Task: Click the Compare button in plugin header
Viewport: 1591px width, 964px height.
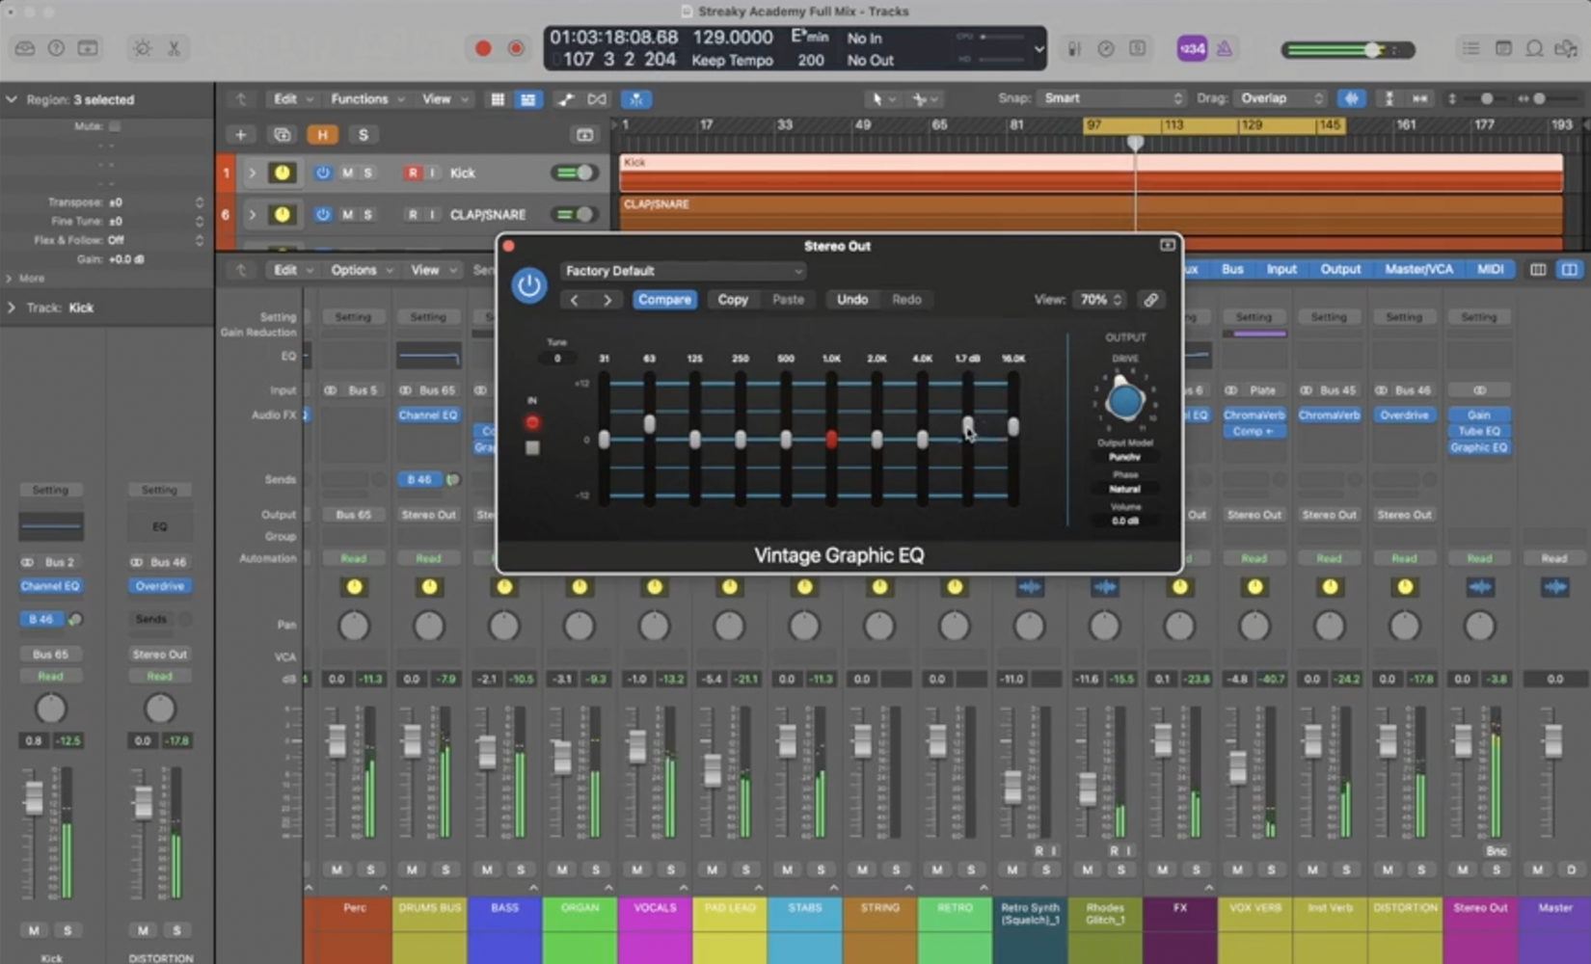Action: pos(664,300)
